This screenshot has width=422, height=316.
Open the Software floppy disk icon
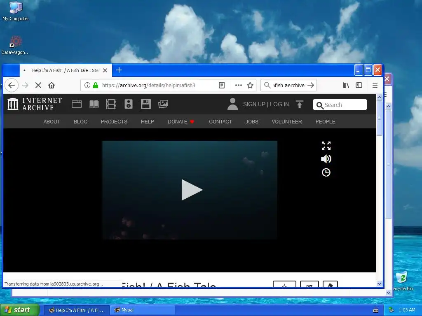pyautogui.click(x=145, y=104)
